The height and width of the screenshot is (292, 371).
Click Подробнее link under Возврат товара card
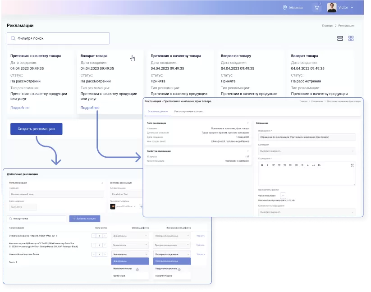click(90, 108)
